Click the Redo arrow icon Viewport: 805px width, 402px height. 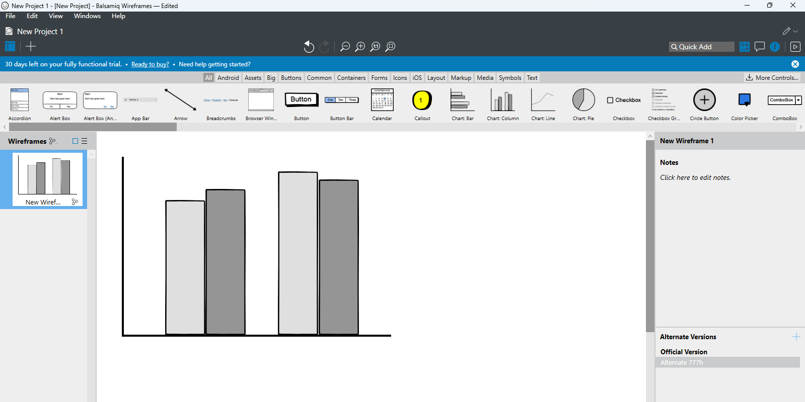click(x=325, y=47)
